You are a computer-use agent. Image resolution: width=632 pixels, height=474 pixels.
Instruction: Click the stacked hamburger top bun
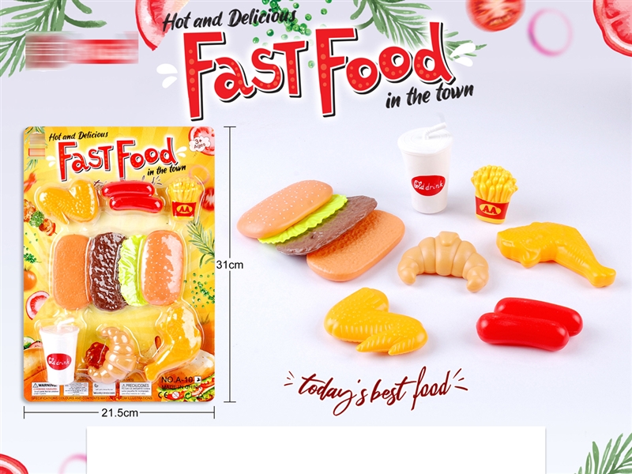[x=285, y=208]
